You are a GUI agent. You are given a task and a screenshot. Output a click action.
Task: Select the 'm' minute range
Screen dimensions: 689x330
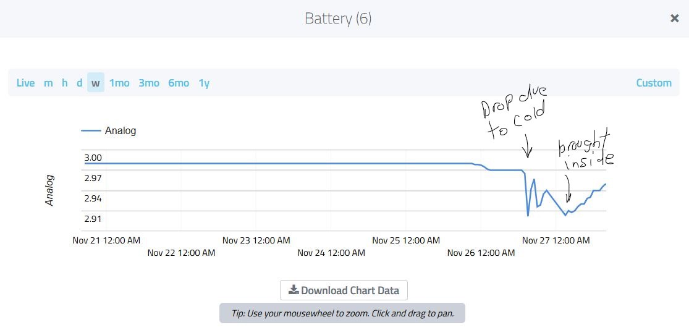[48, 83]
